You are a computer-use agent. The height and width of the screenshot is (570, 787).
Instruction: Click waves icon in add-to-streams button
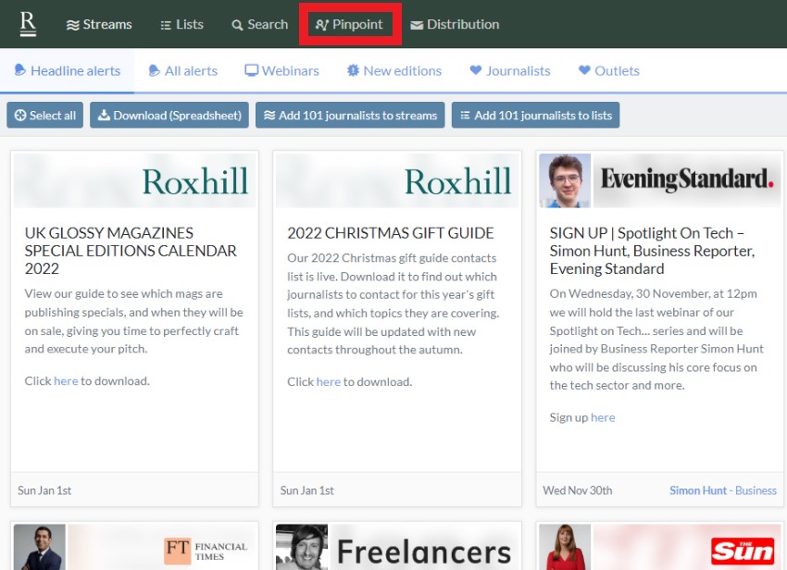(x=269, y=116)
